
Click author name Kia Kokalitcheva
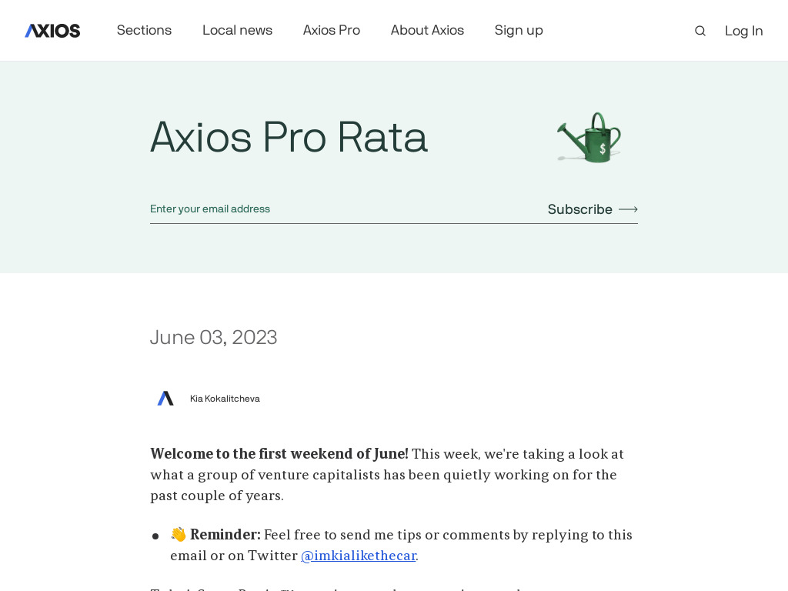(225, 399)
